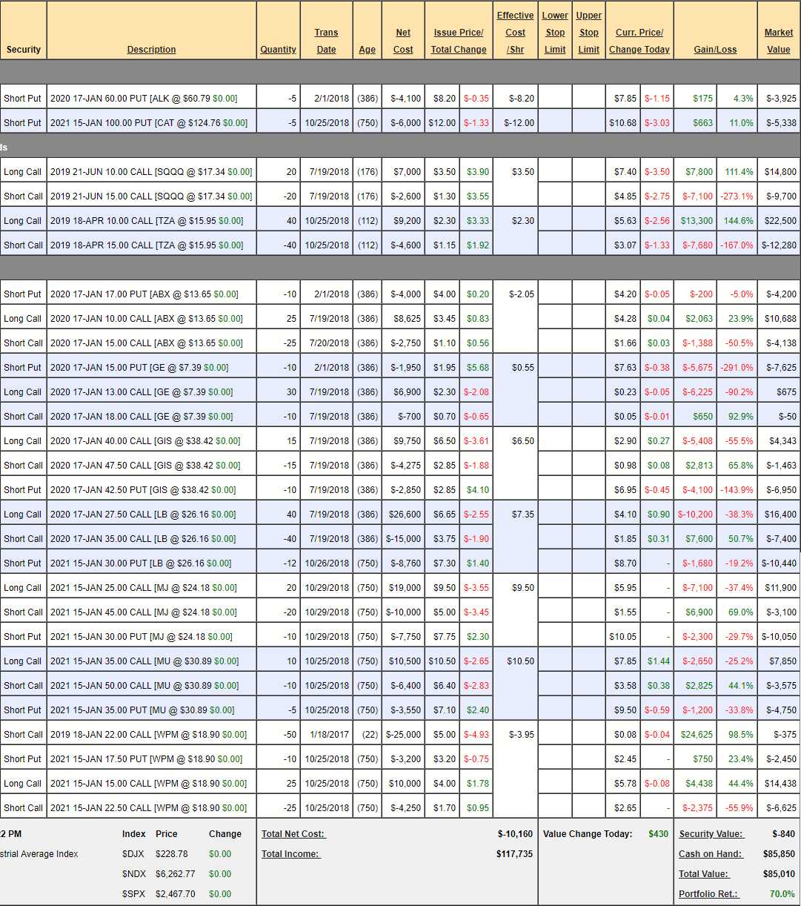The image size is (801, 906).
Task: Click the Description column header
Action: [x=151, y=50]
